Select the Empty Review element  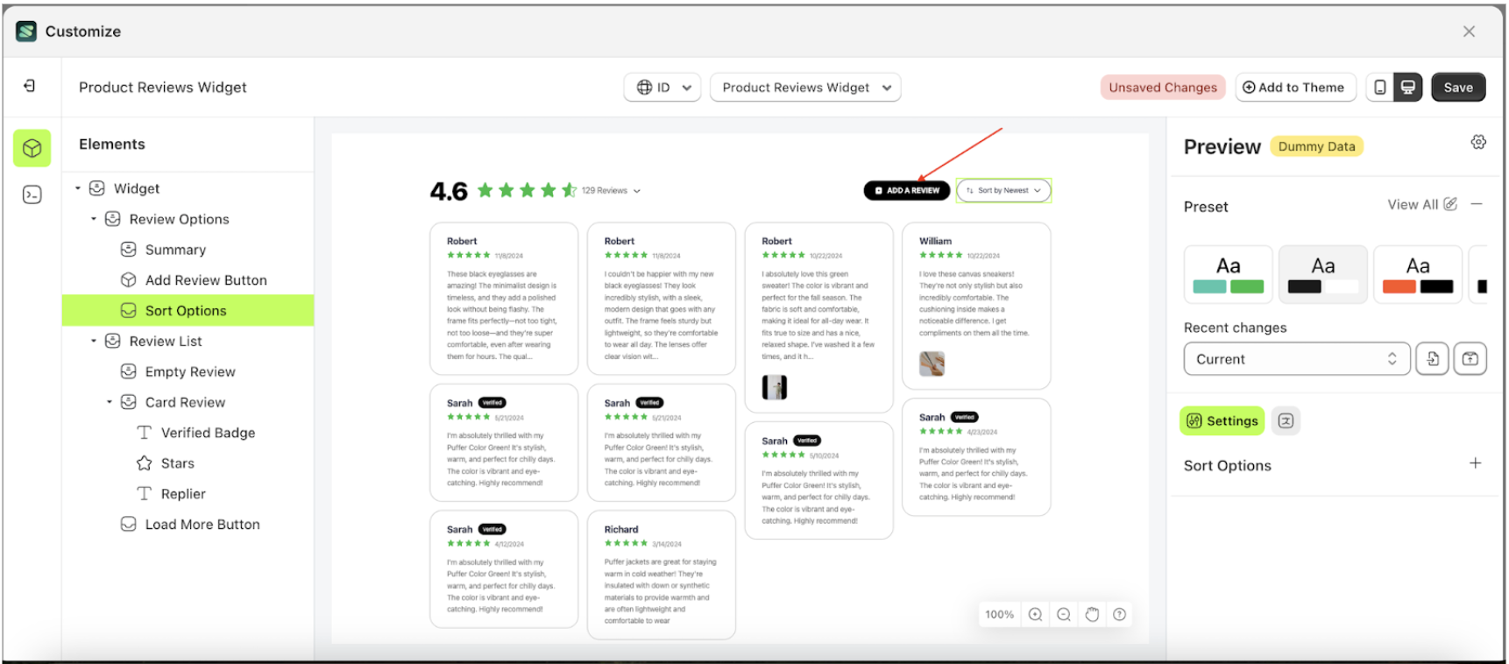[x=190, y=371]
